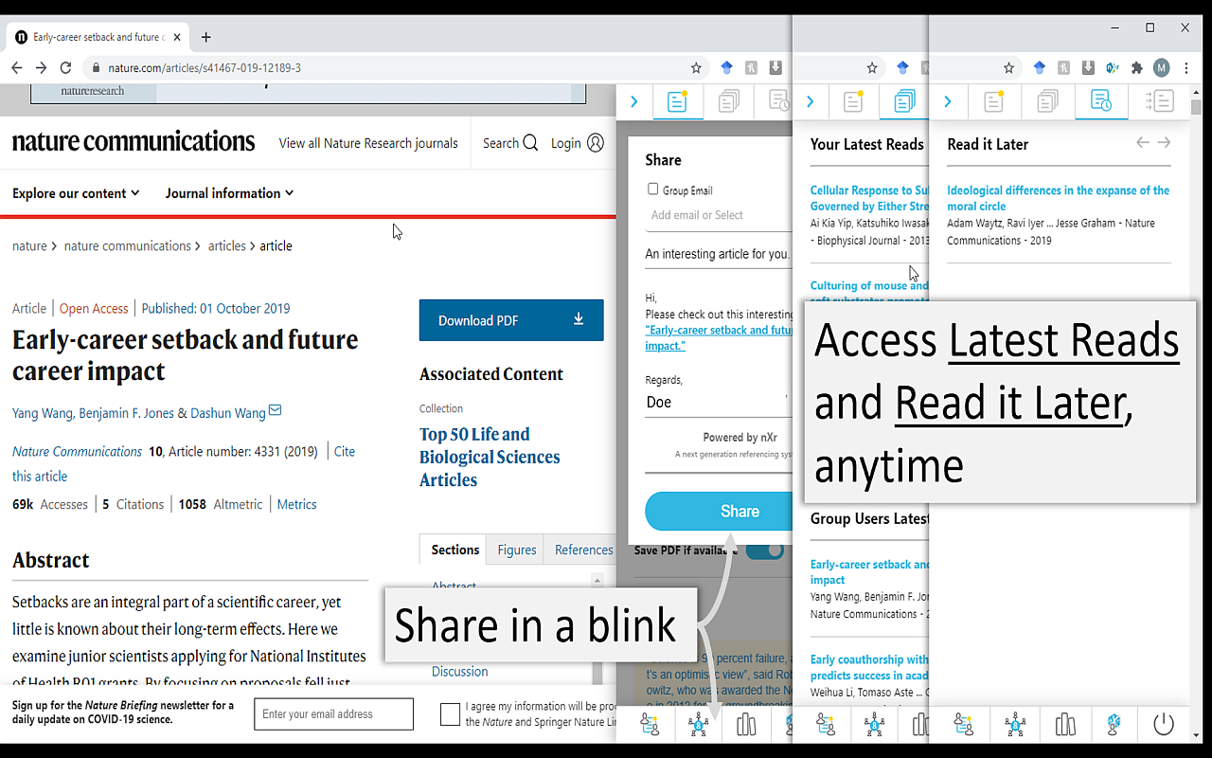1212x758 pixels.
Task: Go back in browser history
Action: pyautogui.click(x=16, y=68)
